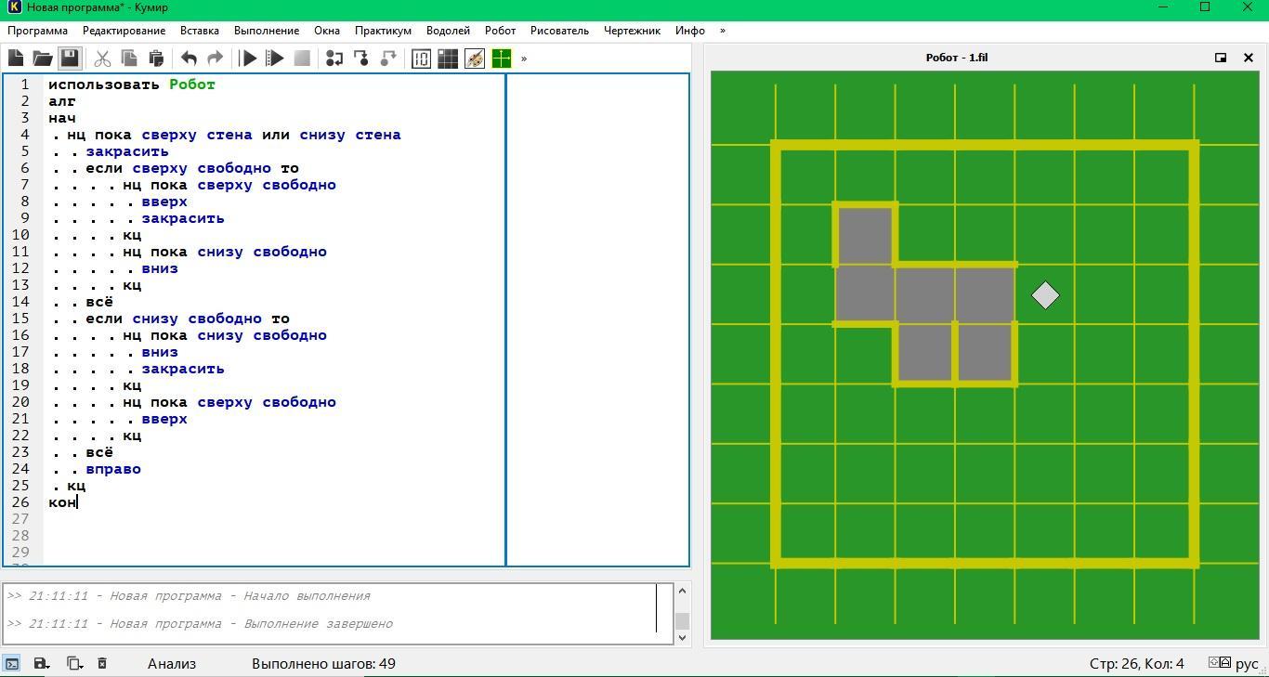Open the green Drafter icon
This screenshot has width=1269, height=677.
pyautogui.click(x=502, y=59)
